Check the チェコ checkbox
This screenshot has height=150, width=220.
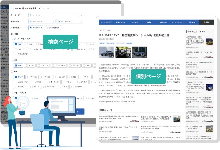64,82
